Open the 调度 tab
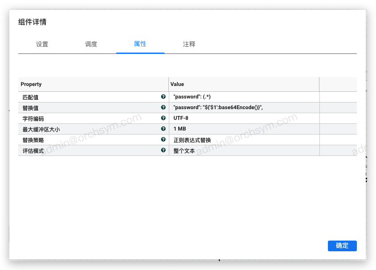The height and width of the screenshot is (270, 376). coord(91,44)
